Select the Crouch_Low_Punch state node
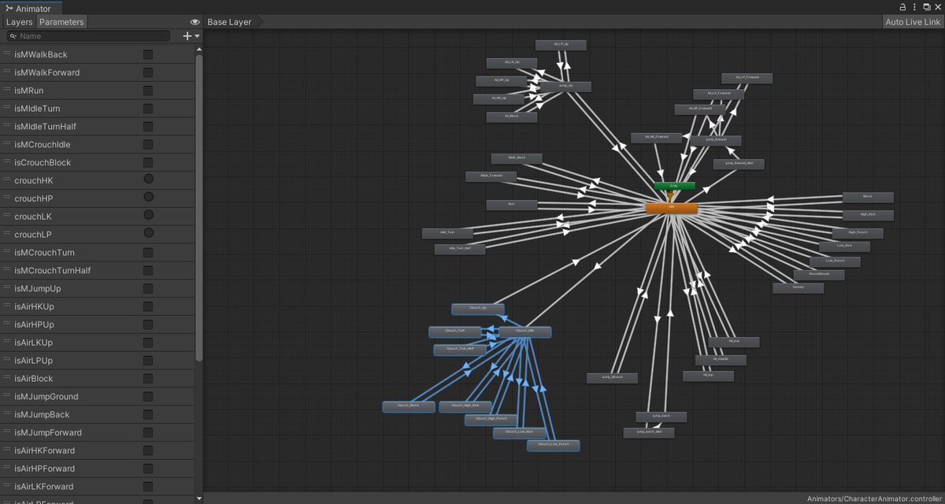Image resolution: width=945 pixels, height=504 pixels. coord(554,446)
